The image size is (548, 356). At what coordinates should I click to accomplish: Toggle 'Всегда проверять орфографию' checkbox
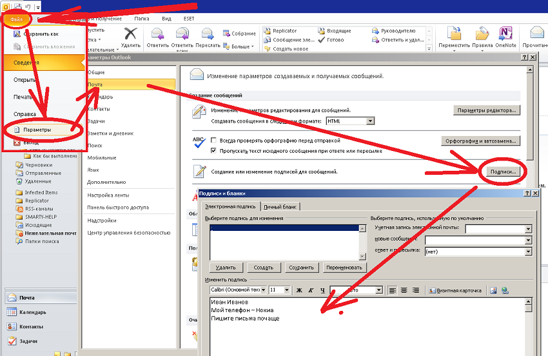click(x=213, y=140)
